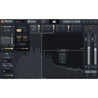Image resolution: width=98 pixels, height=98 pixels.
Task: Go to the next preset arrow
Action: 79,22
